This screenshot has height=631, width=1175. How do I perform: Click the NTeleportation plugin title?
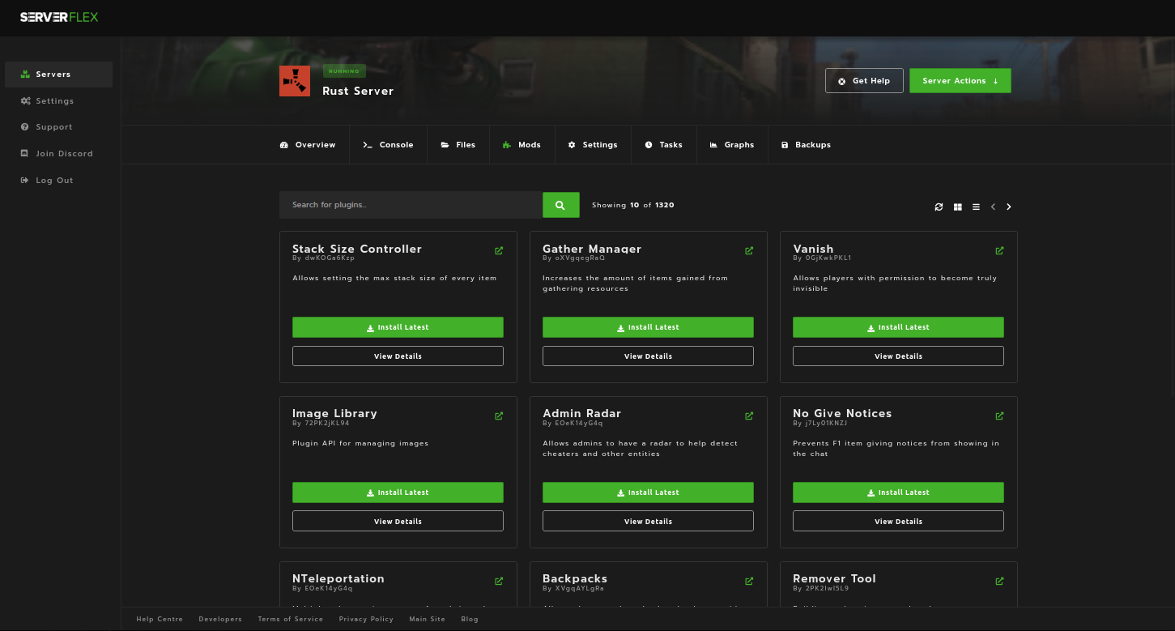pyautogui.click(x=338, y=579)
